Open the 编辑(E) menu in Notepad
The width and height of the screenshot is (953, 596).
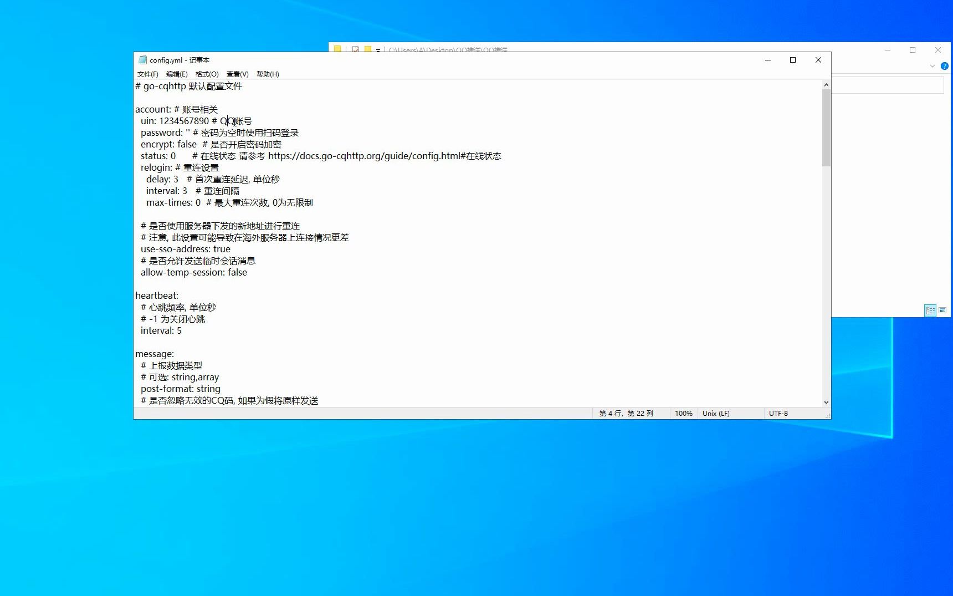[x=177, y=74]
